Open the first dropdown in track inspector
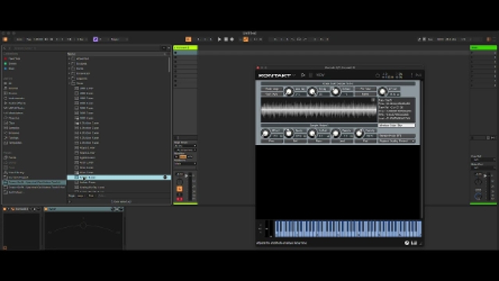This screenshot has width=499, height=281. 185,146
